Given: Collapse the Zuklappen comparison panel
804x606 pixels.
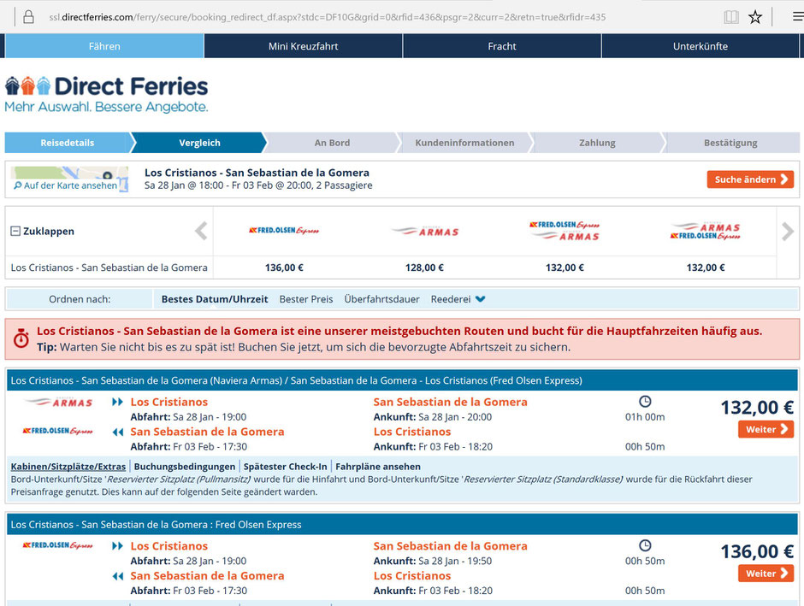Looking at the screenshot, I should tap(43, 231).
